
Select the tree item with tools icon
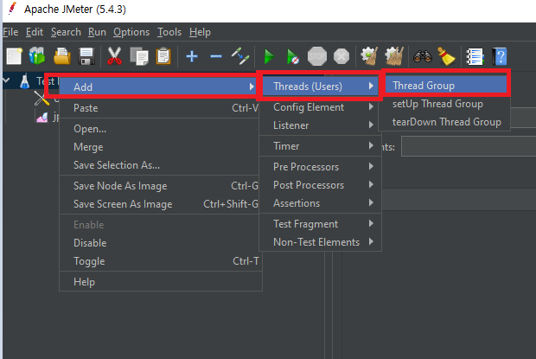[41, 99]
